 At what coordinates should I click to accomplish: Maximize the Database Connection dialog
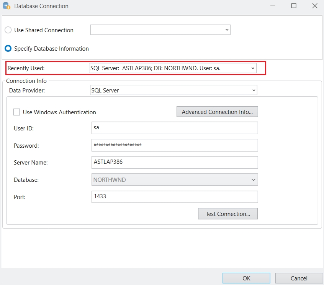click(x=294, y=6)
